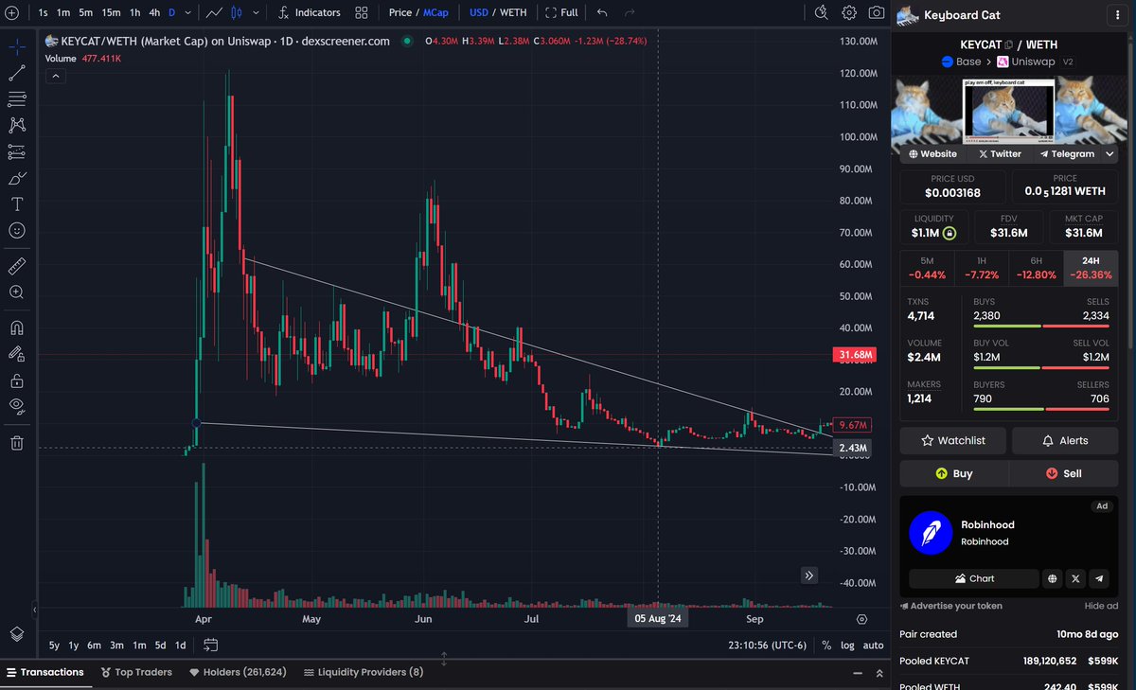Select the 4h timeframe

coord(154,12)
